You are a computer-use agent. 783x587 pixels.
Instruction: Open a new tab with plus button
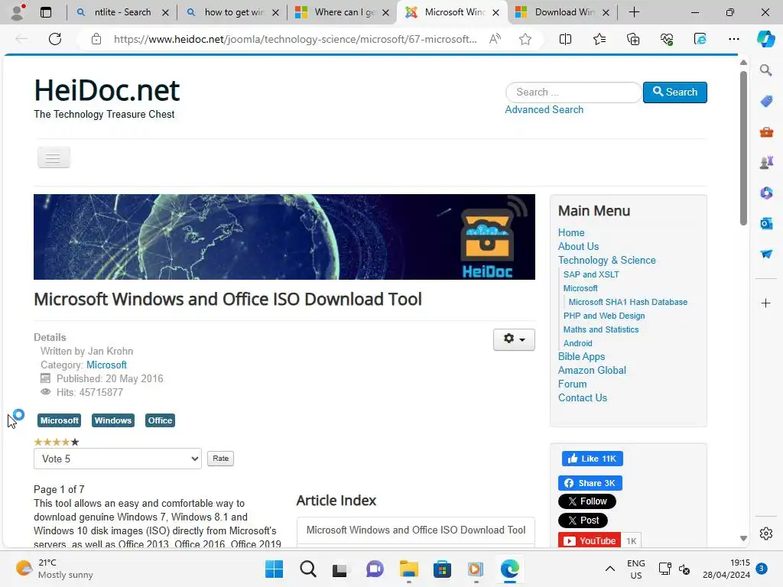(634, 12)
